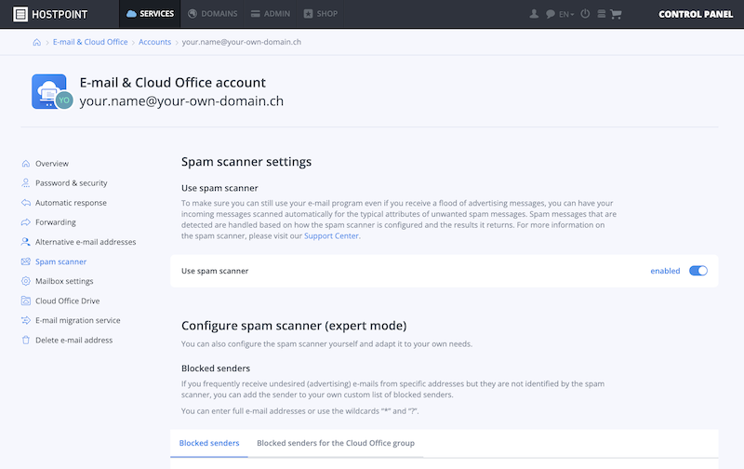Switch to Blocked senders for Cloud Office group tab

[x=336, y=443]
